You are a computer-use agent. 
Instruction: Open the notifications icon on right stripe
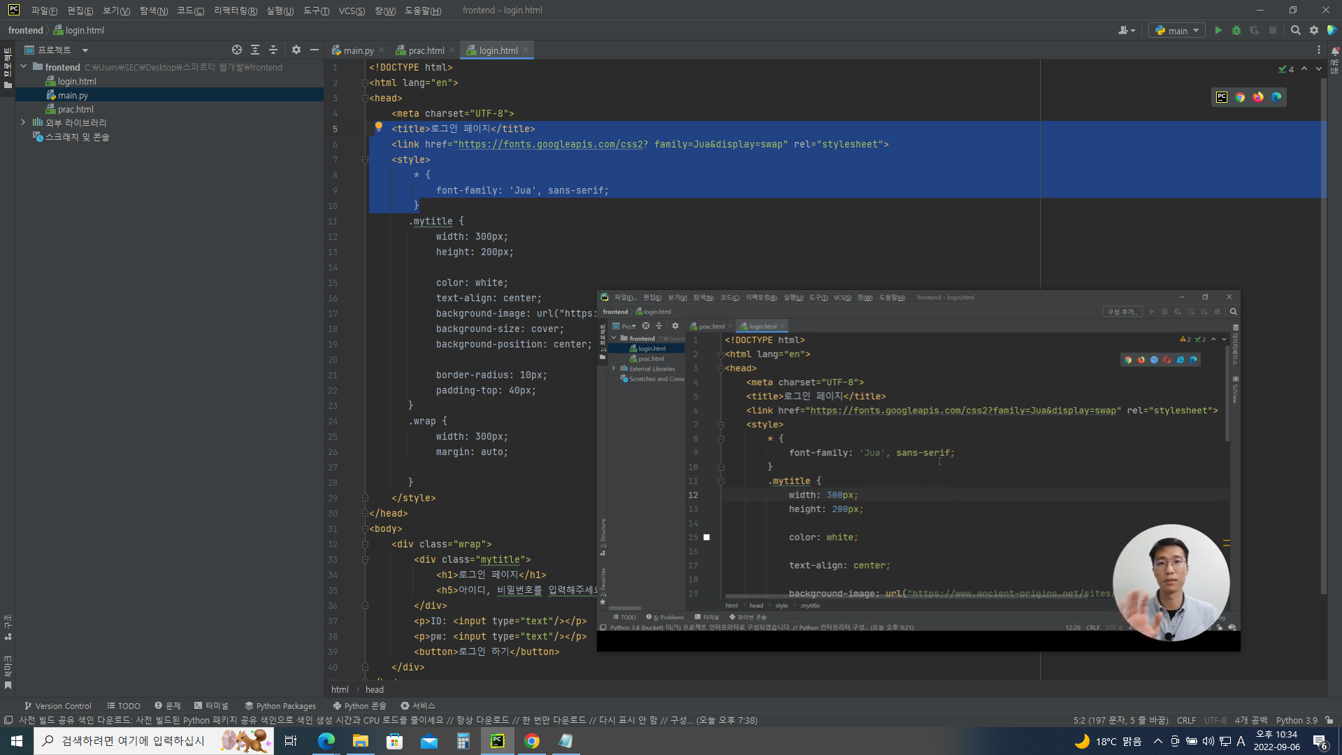[1335, 51]
